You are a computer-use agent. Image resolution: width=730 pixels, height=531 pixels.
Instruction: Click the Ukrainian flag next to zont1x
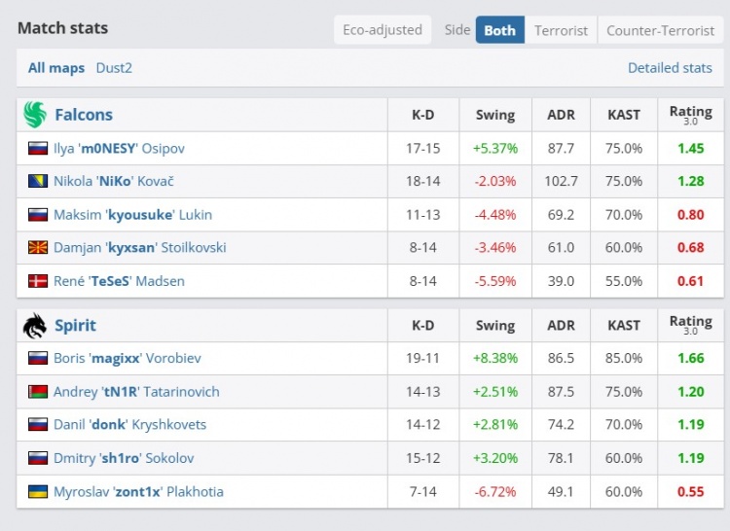pos(38,491)
